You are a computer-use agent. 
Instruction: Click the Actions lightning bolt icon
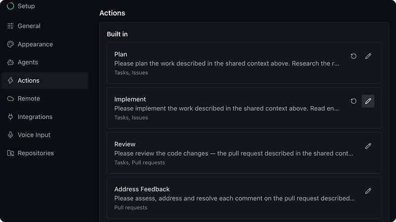(x=10, y=80)
